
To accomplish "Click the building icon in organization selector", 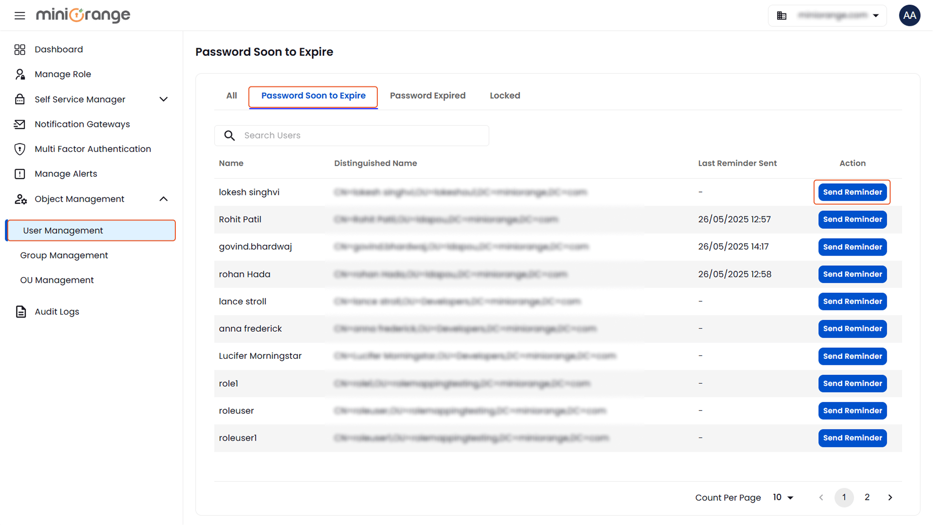I will pyautogui.click(x=781, y=15).
